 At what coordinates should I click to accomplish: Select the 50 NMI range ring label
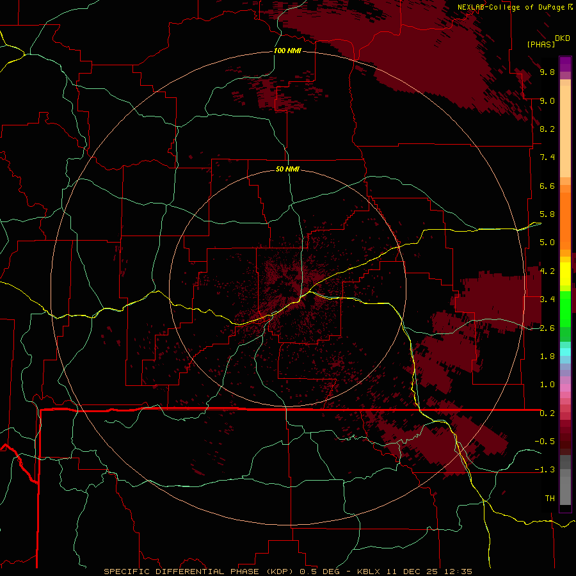(287, 170)
